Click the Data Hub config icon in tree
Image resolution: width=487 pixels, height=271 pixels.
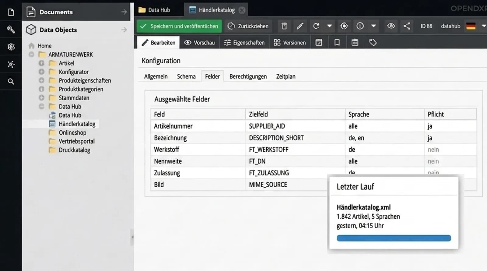[52, 115]
